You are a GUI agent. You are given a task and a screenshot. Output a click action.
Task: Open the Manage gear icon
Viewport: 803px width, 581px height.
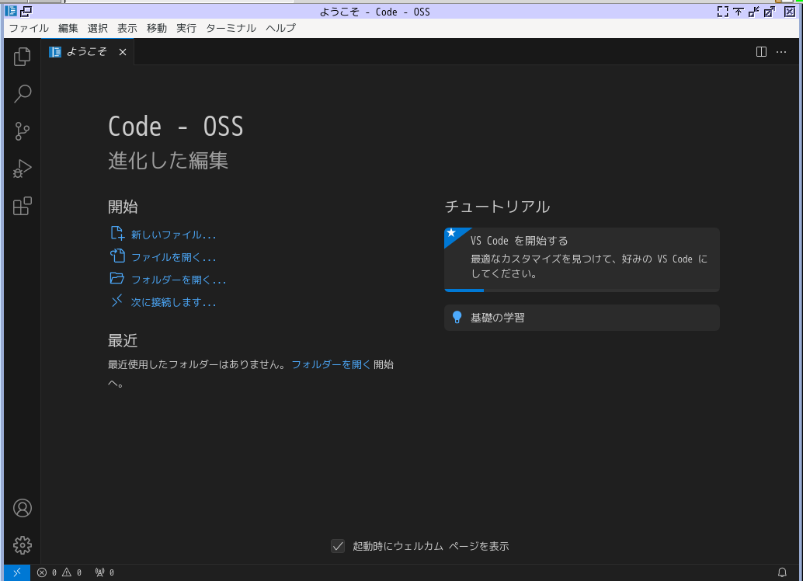[x=22, y=545]
